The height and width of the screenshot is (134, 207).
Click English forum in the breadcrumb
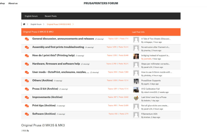coord(36,24)
